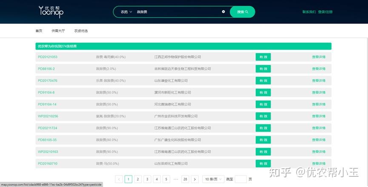Open the 农药 category dropdown in search bar
The height and width of the screenshot is (187, 368).
(x=126, y=12)
